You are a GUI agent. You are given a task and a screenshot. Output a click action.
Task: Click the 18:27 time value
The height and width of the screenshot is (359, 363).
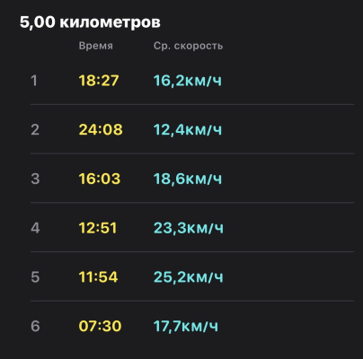pyautogui.click(x=99, y=81)
